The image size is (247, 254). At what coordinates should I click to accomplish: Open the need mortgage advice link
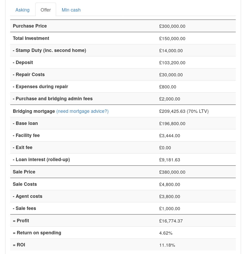(x=83, y=111)
